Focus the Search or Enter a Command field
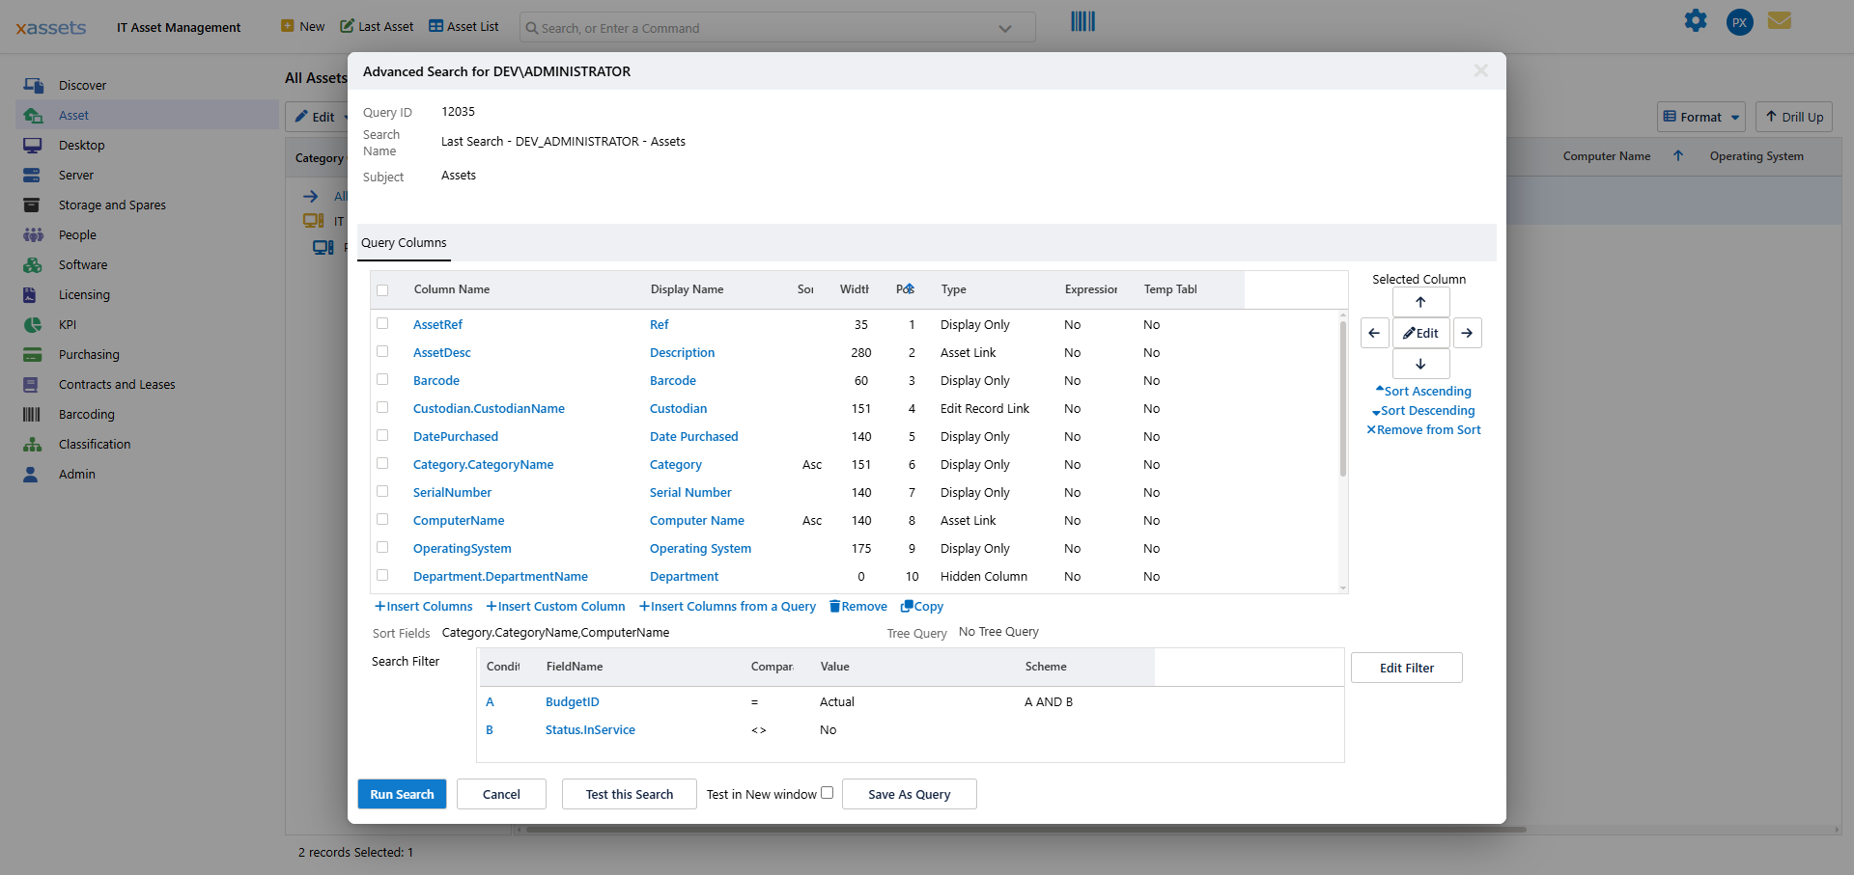1854x875 pixels. click(777, 27)
